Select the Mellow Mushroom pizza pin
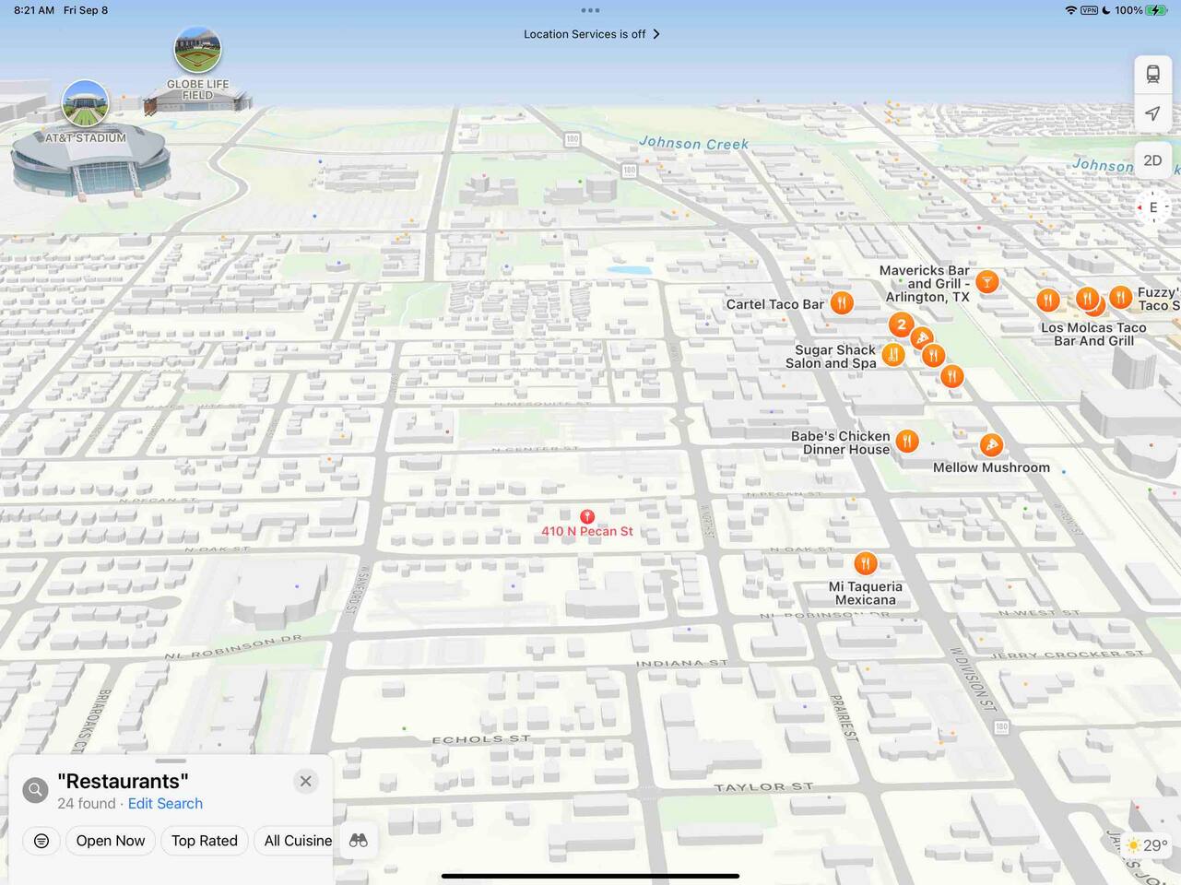Image resolution: width=1181 pixels, height=885 pixels. click(991, 446)
